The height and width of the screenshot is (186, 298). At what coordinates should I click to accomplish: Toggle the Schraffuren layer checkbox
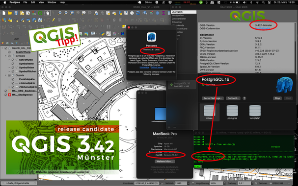click(x=13, y=60)
